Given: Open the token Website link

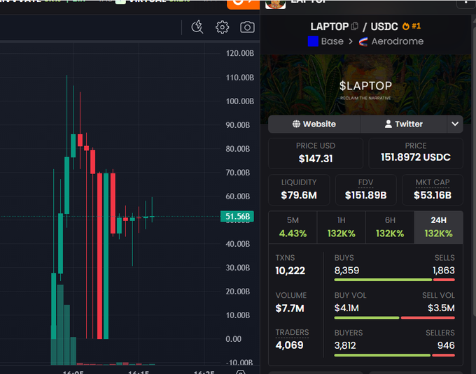Looking at the screenshot, I should click(314, 124).
